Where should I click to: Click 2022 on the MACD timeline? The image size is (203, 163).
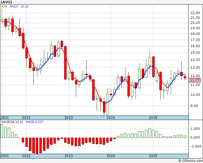point(26,156)
